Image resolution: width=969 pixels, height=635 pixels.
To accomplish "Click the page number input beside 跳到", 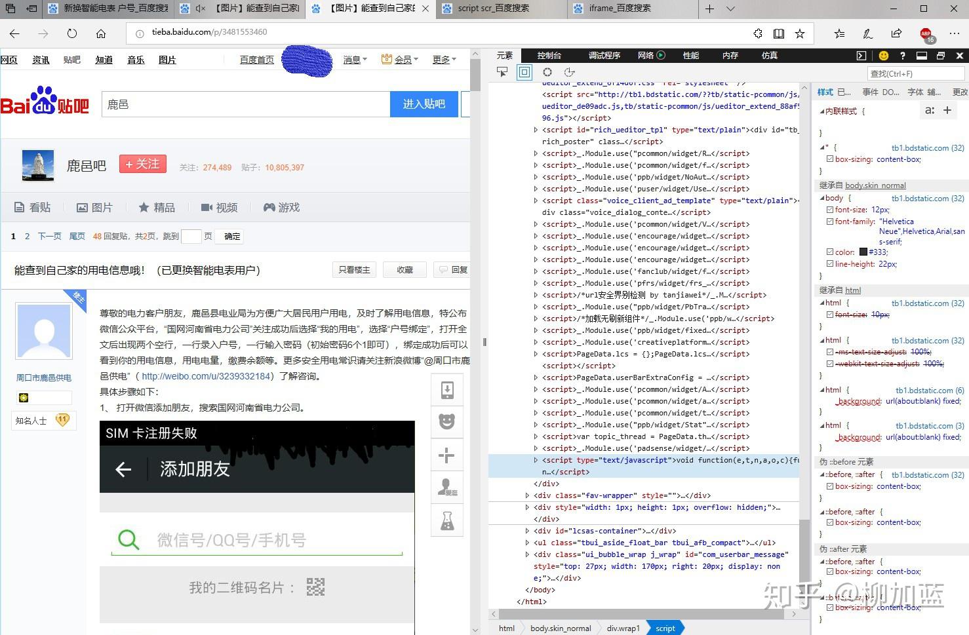I will 192,236.
